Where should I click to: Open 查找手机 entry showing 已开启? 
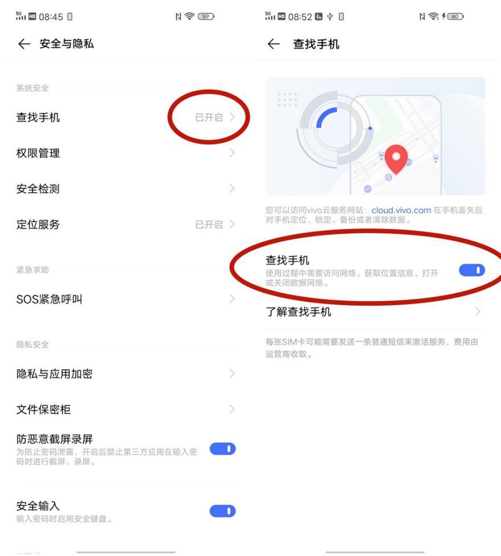[x=126, y=117]
